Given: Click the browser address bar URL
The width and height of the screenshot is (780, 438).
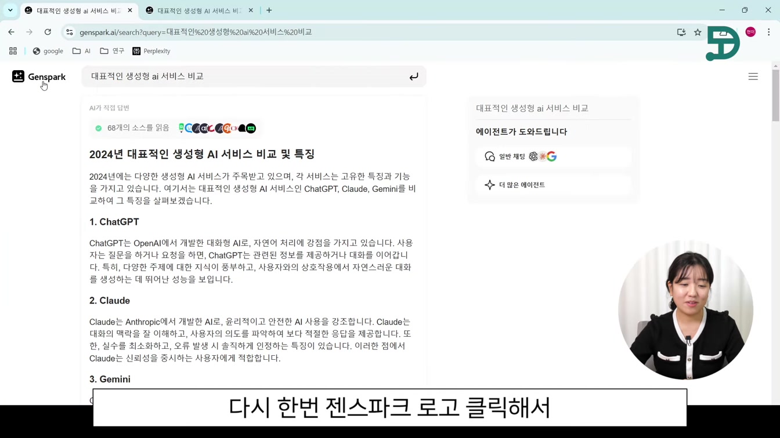Looking at the screenshot, I should pyautogui.click(x=196, y=32).
